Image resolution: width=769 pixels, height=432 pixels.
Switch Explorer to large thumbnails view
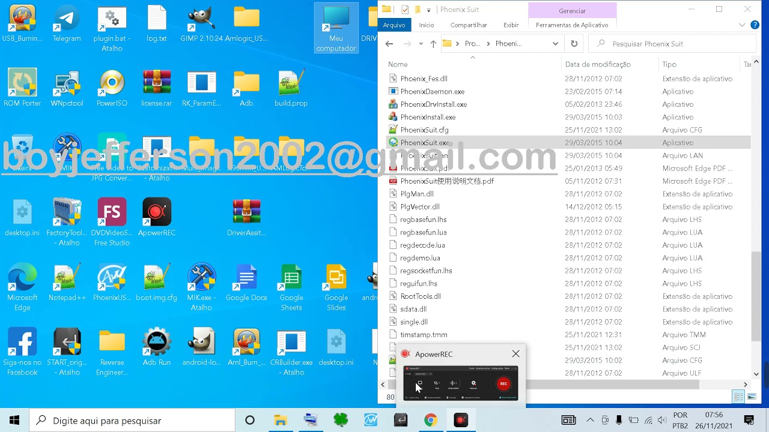tap(752, 397)
